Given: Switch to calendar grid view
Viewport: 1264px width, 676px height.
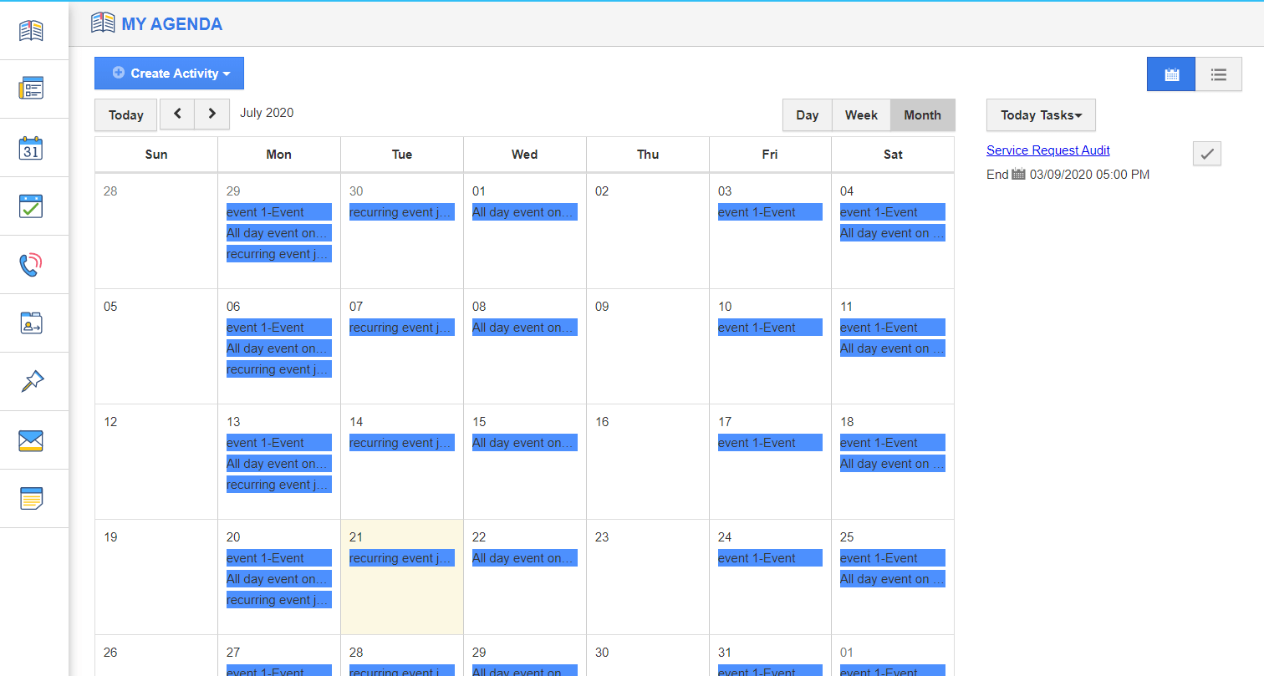Looking at the screenshot, I should coord(1171,74).
